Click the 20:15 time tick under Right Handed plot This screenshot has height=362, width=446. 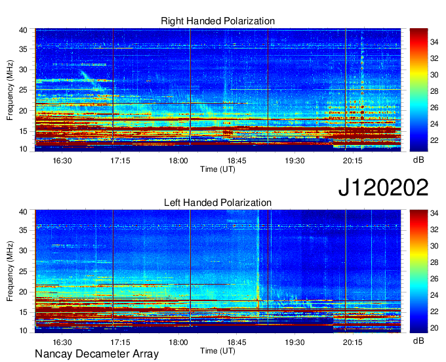(353, 161)
